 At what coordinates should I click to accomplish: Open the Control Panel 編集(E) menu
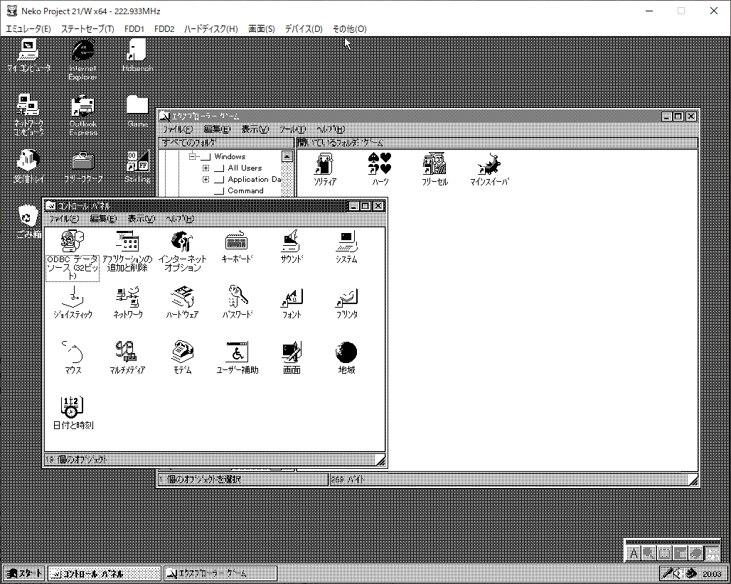(x=103, y=218)
